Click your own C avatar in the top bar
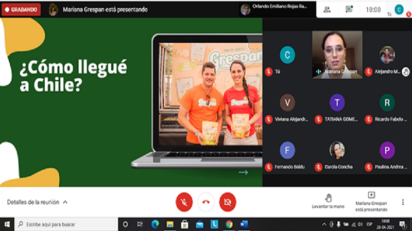 399,9
